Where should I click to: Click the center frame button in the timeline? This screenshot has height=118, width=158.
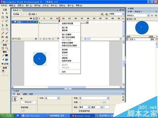tap(40, 39)
